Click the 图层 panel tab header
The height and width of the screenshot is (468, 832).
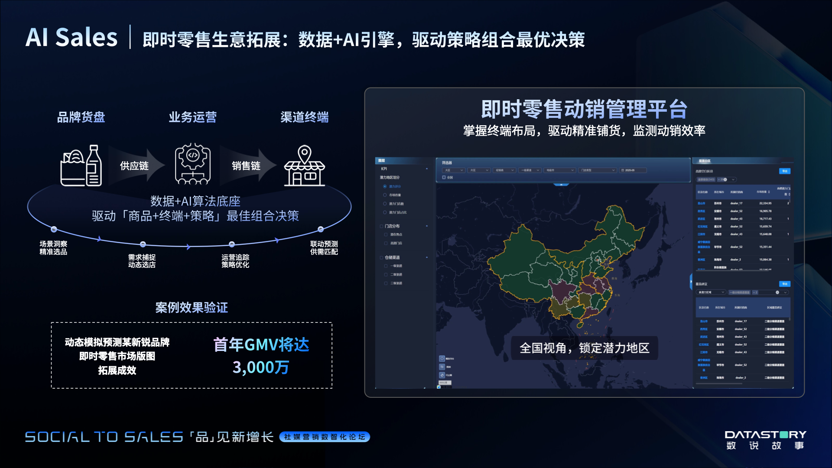pyautogui.click(x=381, y=161)
